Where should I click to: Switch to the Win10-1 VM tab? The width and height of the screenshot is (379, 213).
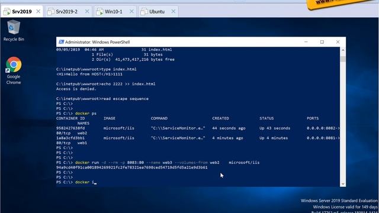click(x=115, y=12)
